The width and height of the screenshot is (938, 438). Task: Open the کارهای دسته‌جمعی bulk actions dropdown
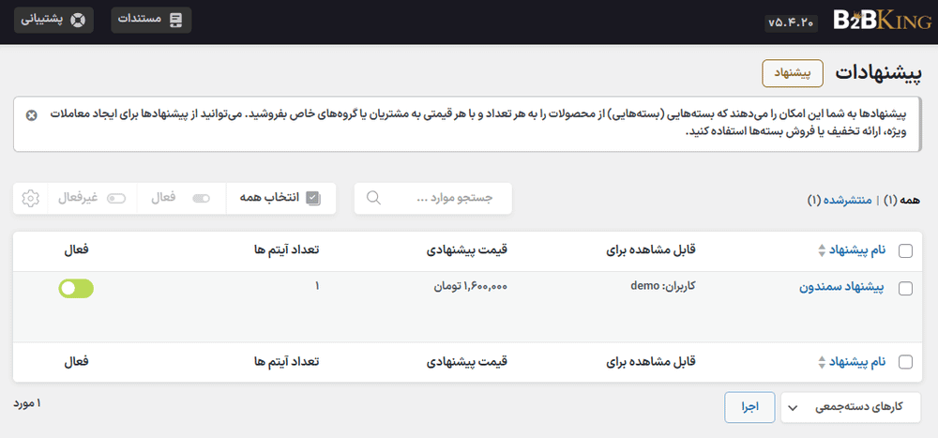click(x=850, y=407)
